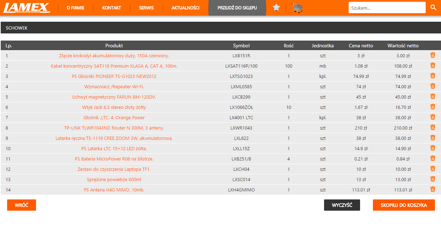Select symbol LXSAT116P/100 cell

(x=241, y=66)
